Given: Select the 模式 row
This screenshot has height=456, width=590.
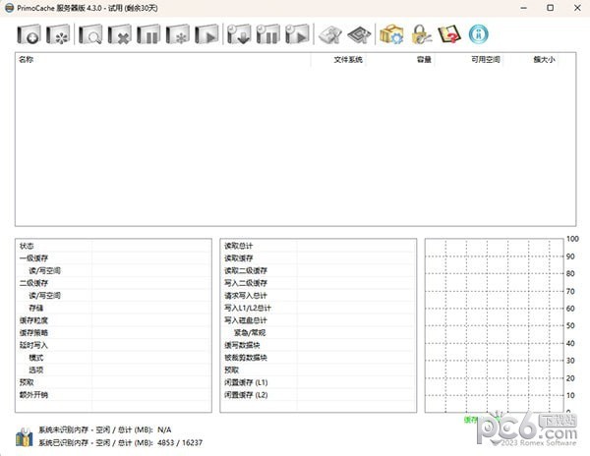Looking at the screenshot, I should coord(113,358).
